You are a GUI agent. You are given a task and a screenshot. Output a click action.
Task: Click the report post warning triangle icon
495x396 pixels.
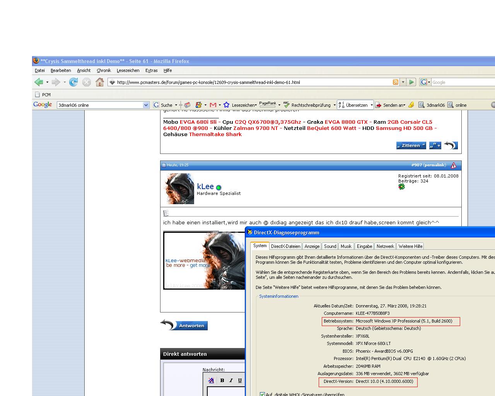coord(453,165)
